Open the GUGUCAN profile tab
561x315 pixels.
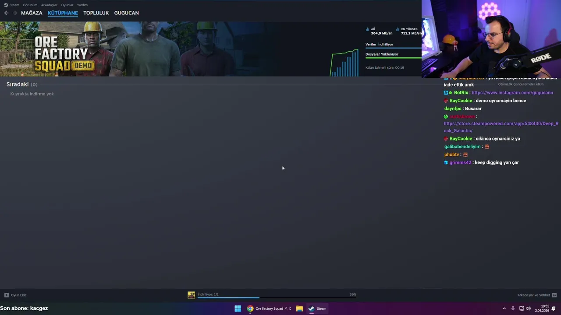(x=126, y=13)
